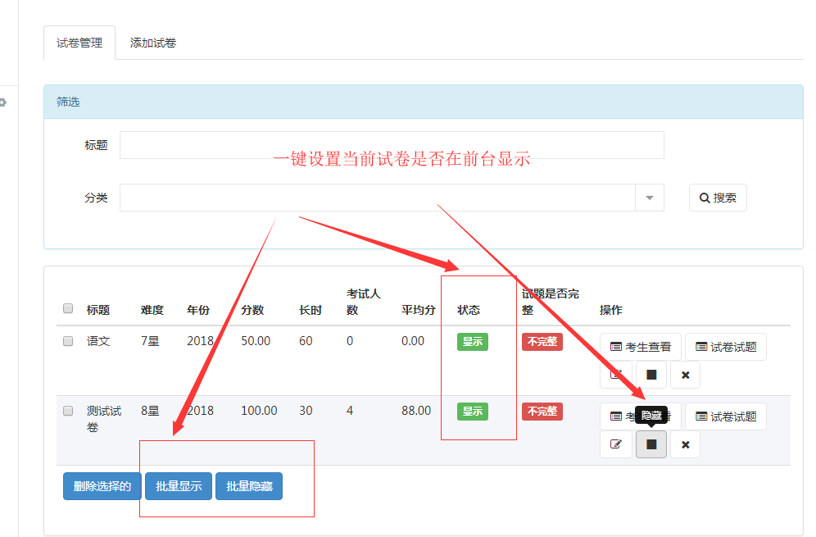Select the 语文 title cell
Image resolution: width=816 pixels, height=537 pixels.
98,341
